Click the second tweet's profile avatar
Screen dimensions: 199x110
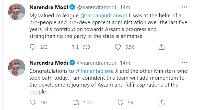pos(17,67)
